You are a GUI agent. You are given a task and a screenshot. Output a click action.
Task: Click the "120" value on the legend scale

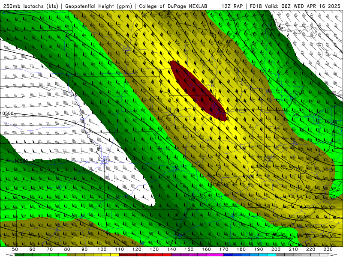tap(137, 249)
